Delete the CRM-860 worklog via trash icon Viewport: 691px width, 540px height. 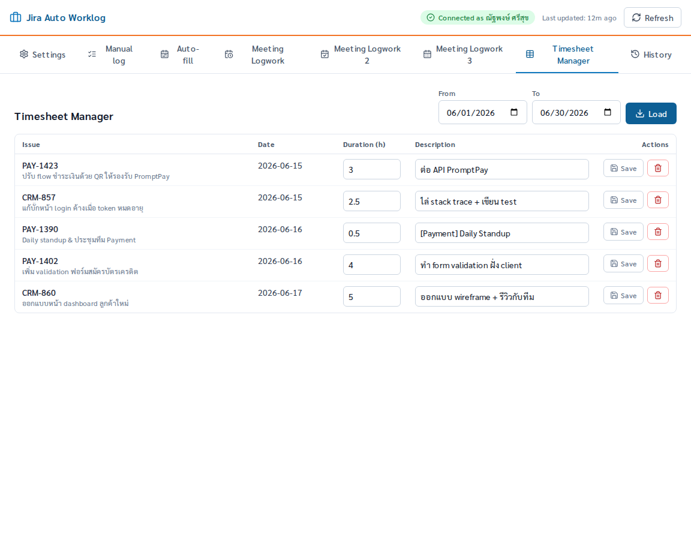[657, 295]
